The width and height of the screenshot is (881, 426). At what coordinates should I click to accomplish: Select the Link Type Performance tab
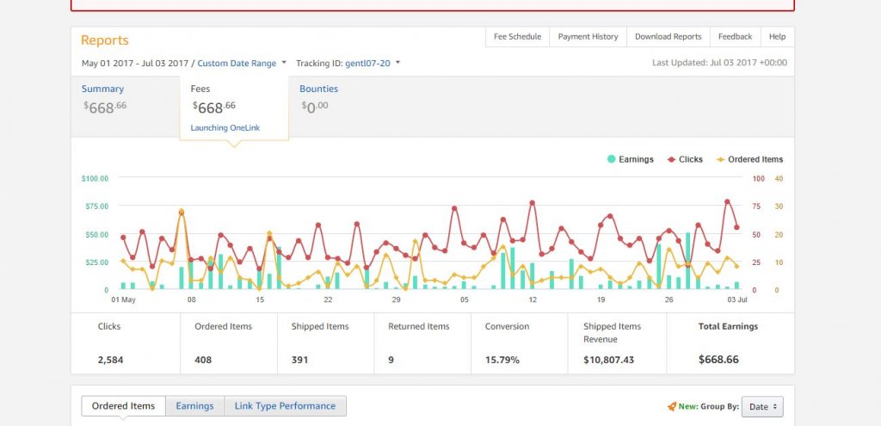(x=286, y=406)
